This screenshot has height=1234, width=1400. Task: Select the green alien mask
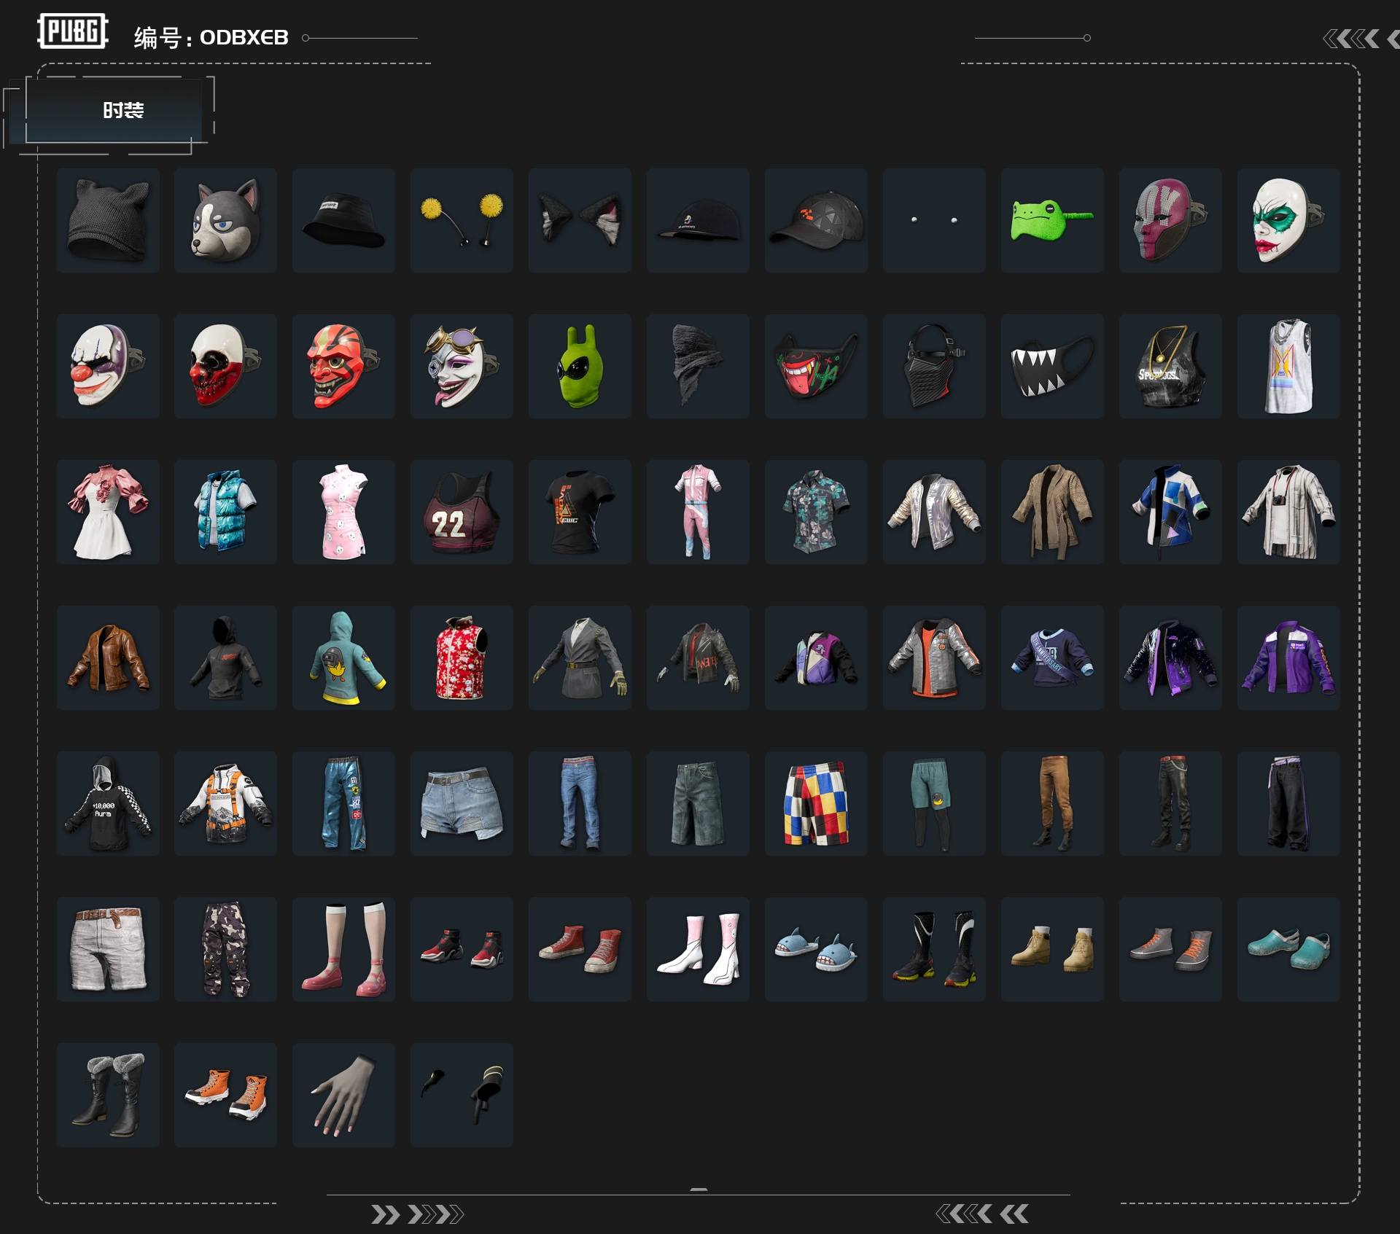580,366
